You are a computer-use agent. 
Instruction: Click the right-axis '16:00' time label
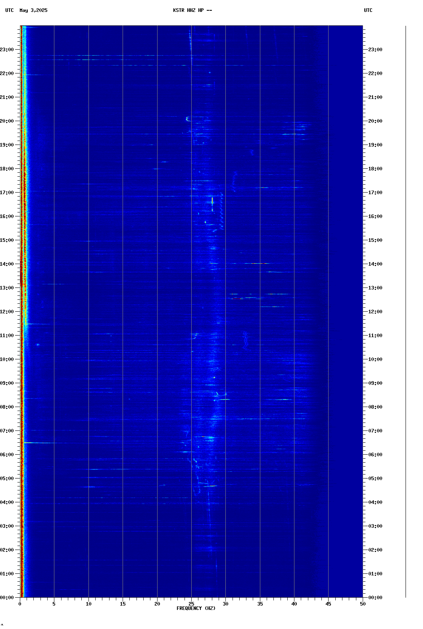(x=375, y=216)
